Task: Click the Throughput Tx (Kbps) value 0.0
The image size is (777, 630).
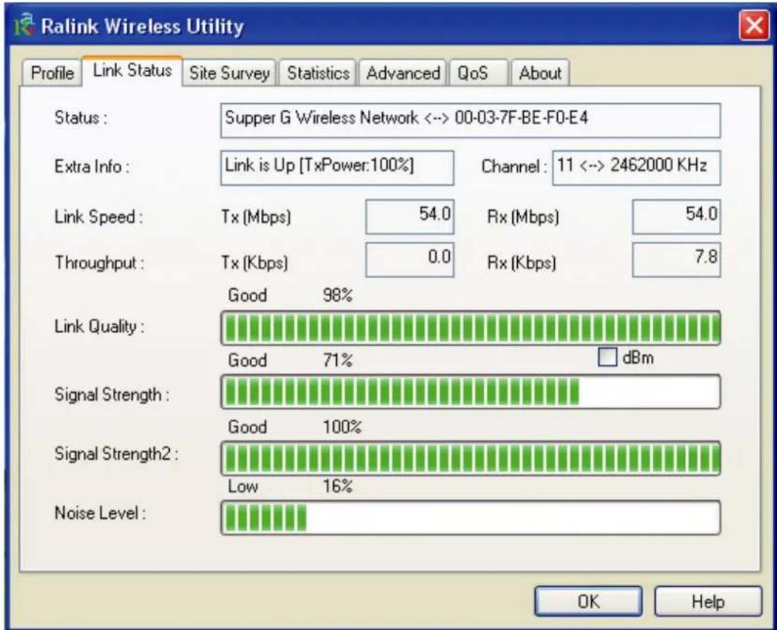Action: tap(410, 260)
